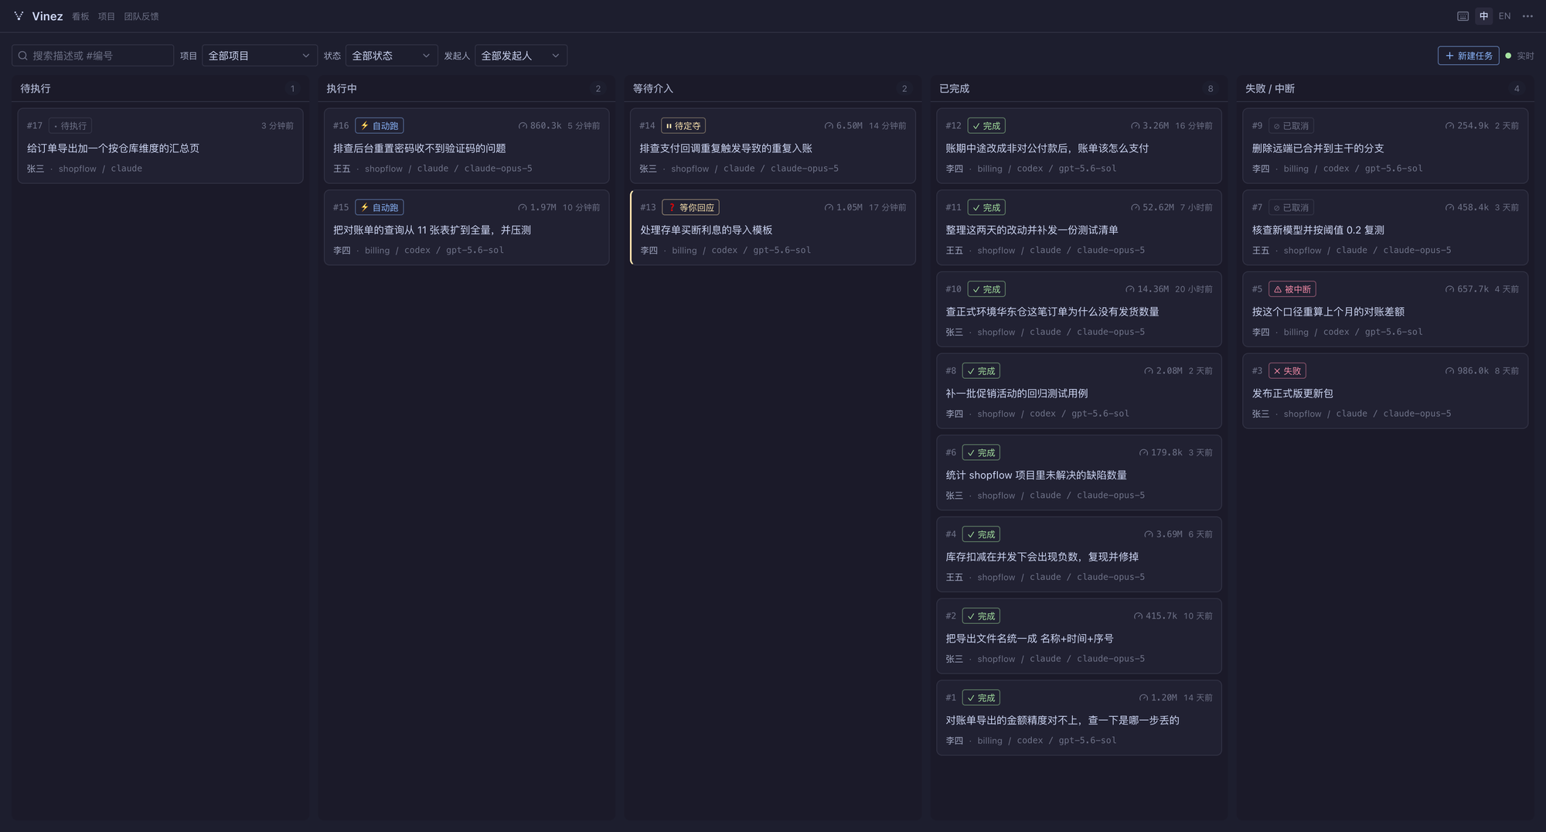Click the 自动跑 badge on task #16
Viewport: 1546px width, 832px height.
point(379,125)
